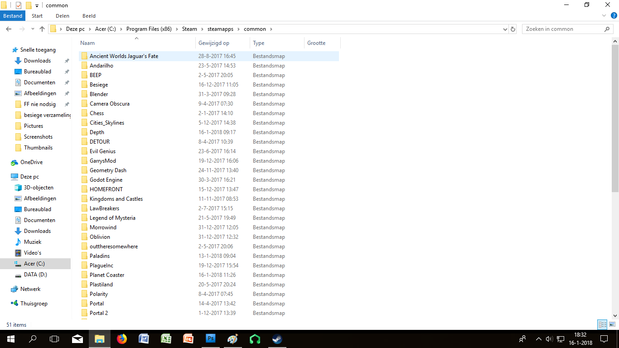Open the Start ribbon tab

[x=37, y=16]
